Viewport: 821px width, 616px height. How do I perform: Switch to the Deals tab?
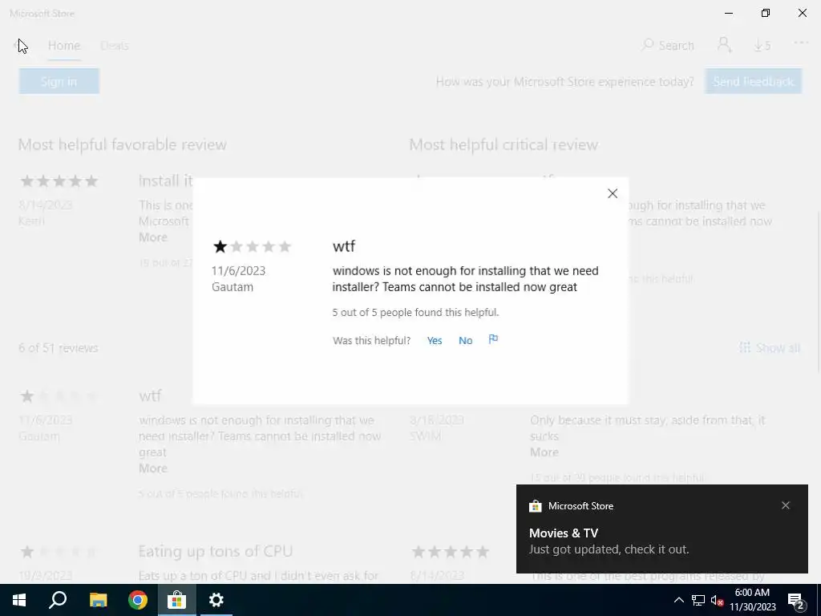(x=114, y=46)
